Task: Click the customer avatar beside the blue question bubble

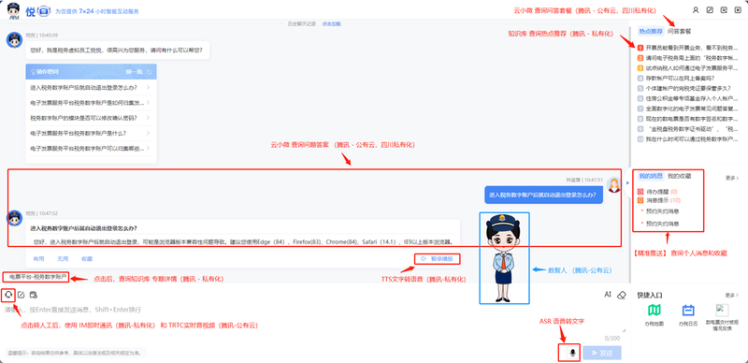Action: point(613,184)
